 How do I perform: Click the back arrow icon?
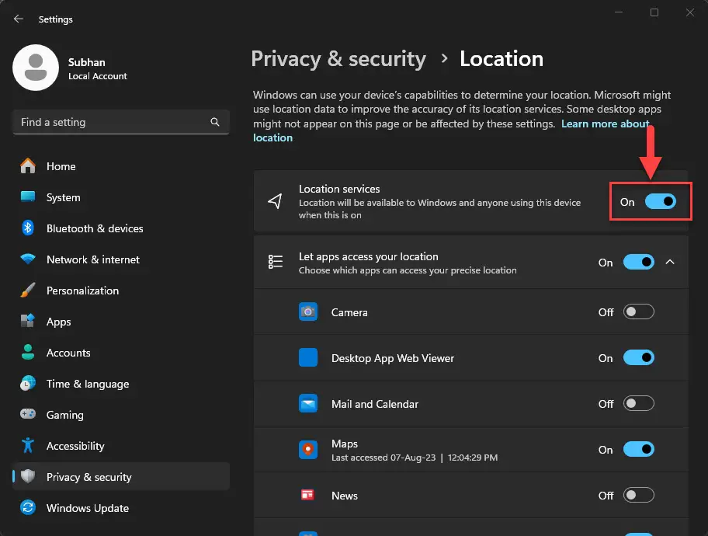click(x=18, y=19)
